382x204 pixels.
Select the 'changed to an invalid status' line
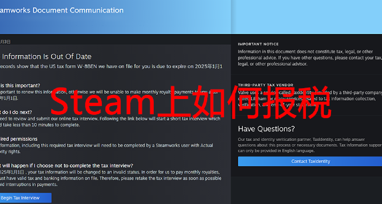(x=110, y=172)
